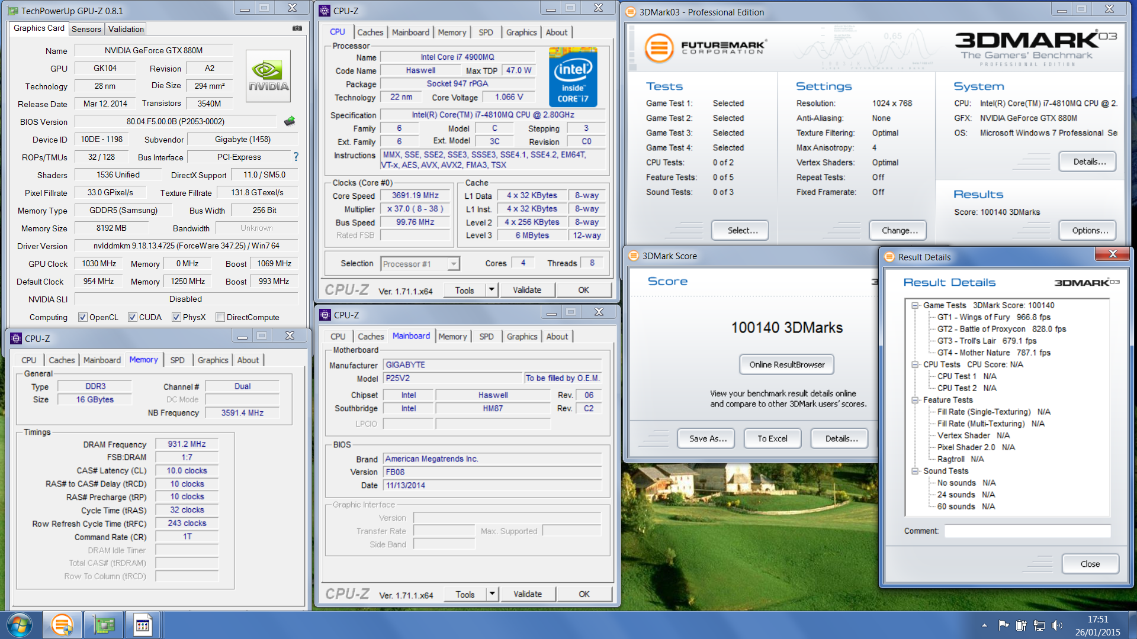Click battery power tray icon
This screenshot has height=639, width=1137.
click(1021, 625)
